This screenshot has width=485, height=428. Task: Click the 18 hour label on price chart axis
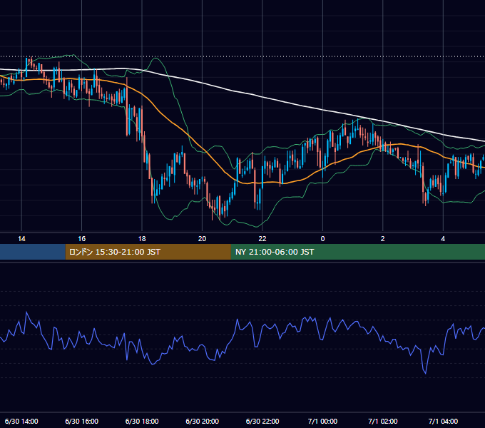[x=142, y=239]
